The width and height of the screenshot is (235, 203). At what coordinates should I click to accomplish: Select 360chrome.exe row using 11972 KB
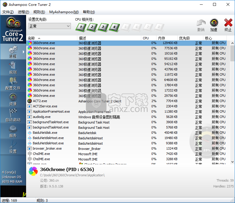coord(127,75)
